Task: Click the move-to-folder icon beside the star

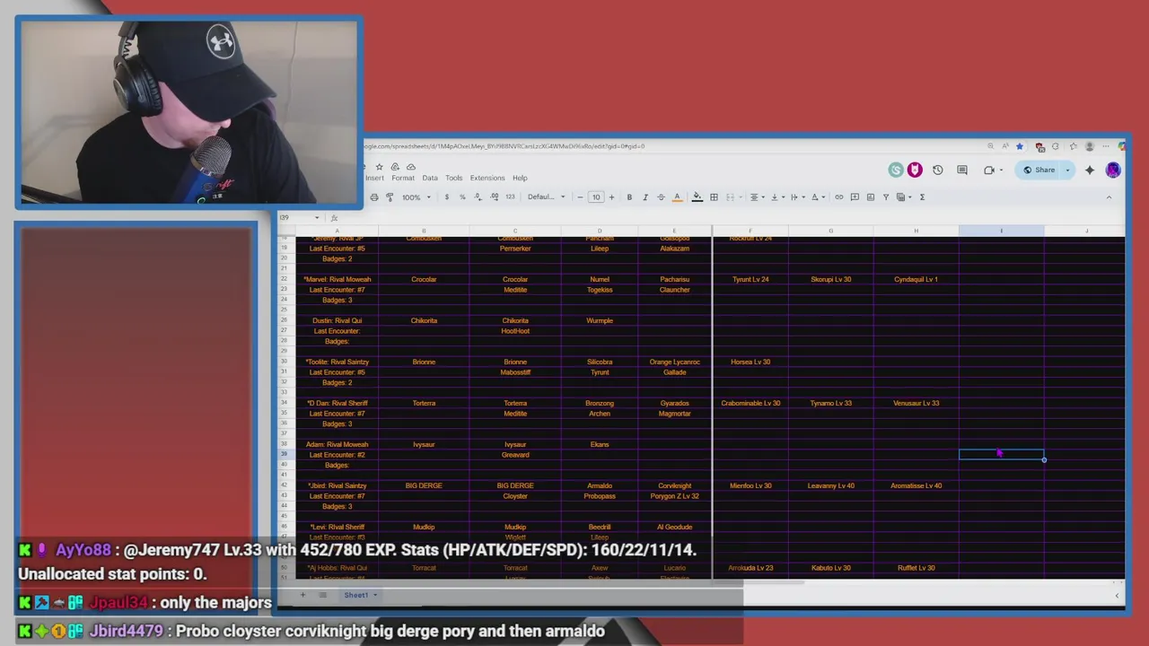Action: [x=395, y=167]
